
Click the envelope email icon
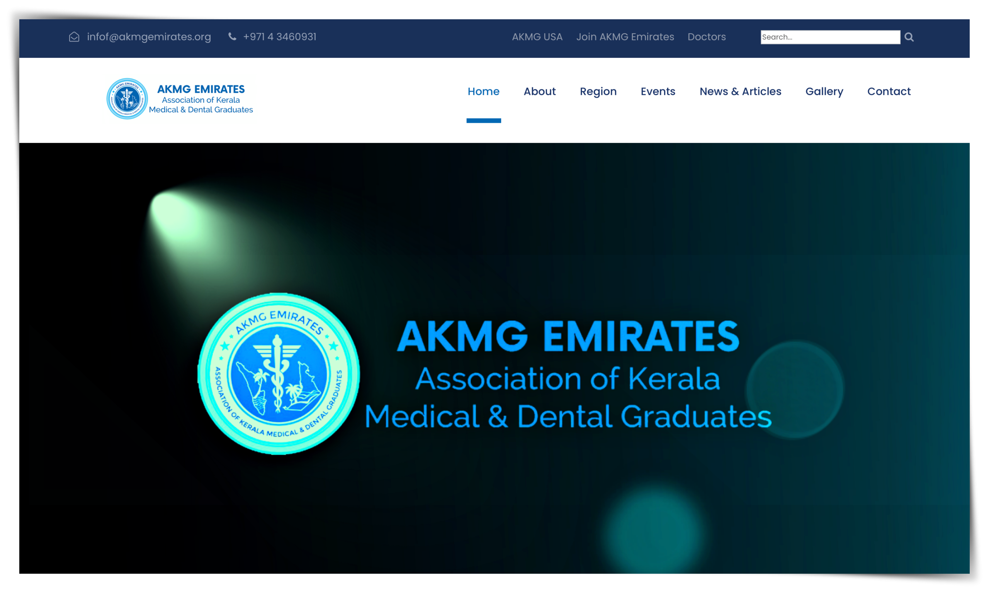74,37
